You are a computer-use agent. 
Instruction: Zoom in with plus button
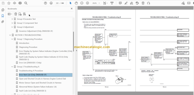pos(87,3)
